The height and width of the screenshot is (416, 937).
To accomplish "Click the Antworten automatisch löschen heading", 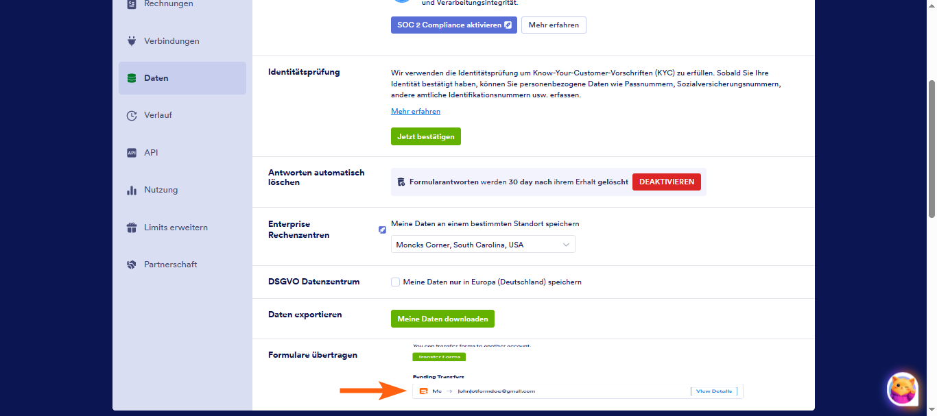I will (316, 178).
